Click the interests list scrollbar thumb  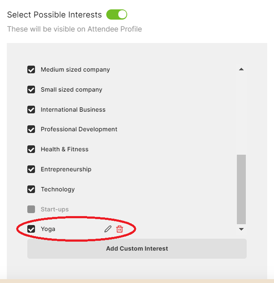(241, 189)
